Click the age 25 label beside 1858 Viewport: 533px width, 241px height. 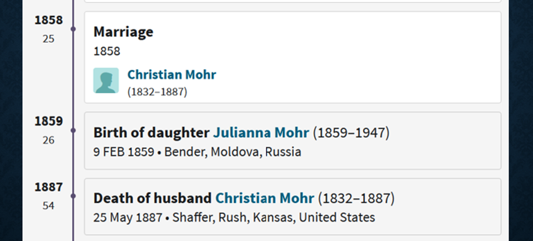(x=49, y=39)
